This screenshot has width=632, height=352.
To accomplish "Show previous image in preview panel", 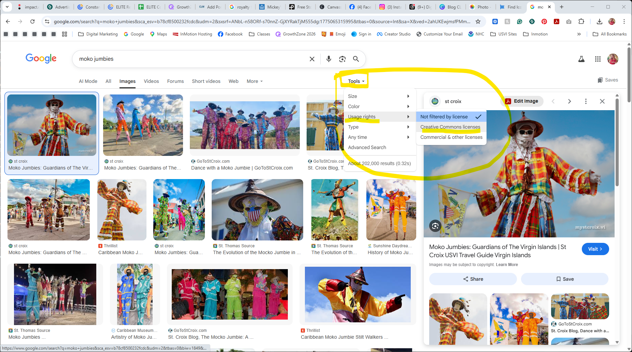I will pos(553,101).
